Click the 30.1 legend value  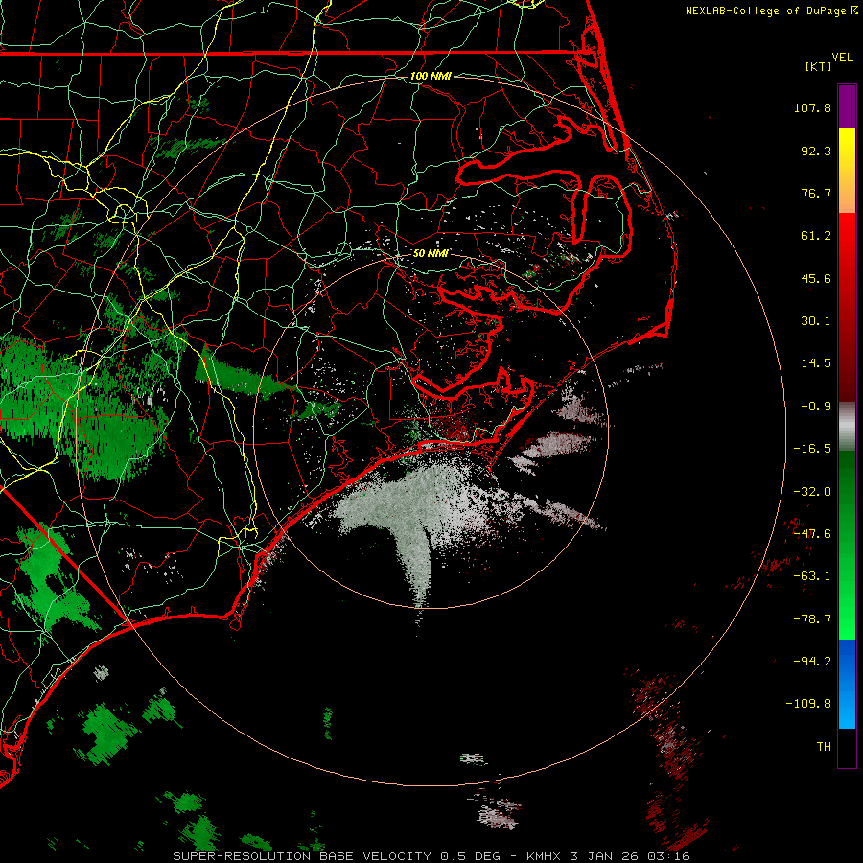(816, 321)
